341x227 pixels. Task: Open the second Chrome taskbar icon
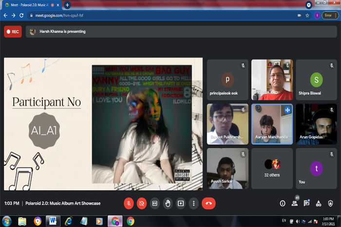click(131, 221)
